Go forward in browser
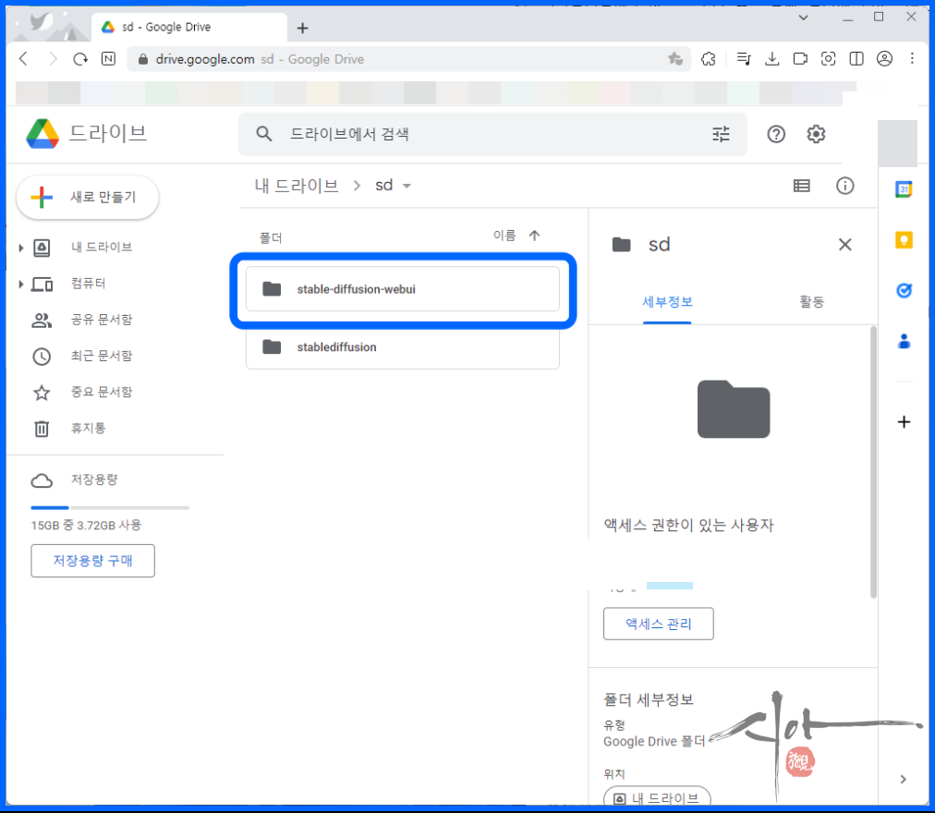 [53, 59]
